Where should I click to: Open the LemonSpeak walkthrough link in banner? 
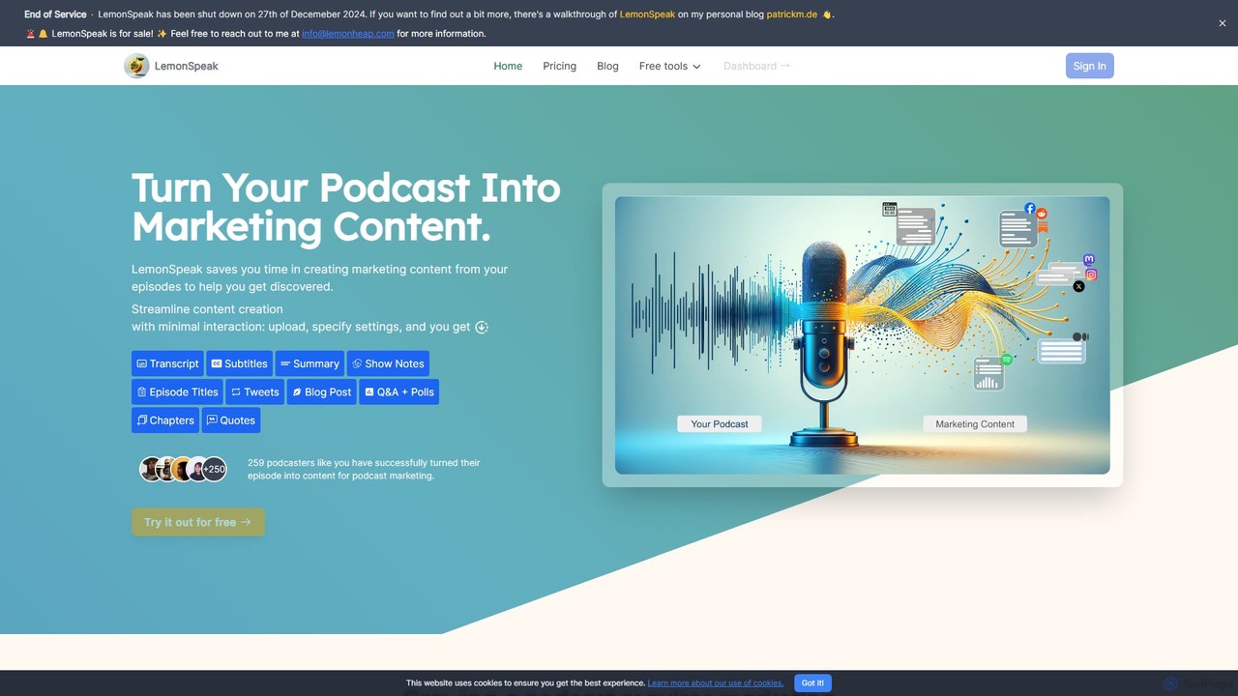click(x=647, y=14)
